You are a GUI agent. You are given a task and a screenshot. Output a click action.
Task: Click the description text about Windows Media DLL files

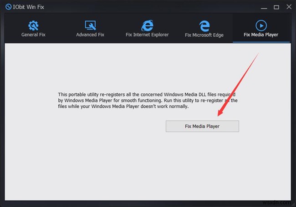148,101
